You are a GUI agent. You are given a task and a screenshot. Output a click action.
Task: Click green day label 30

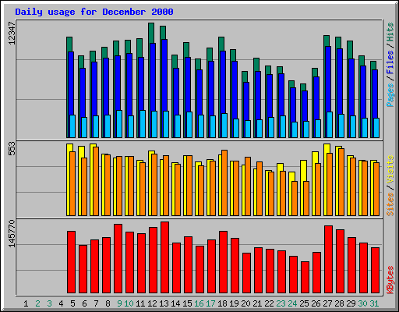(x=362, y=303)
